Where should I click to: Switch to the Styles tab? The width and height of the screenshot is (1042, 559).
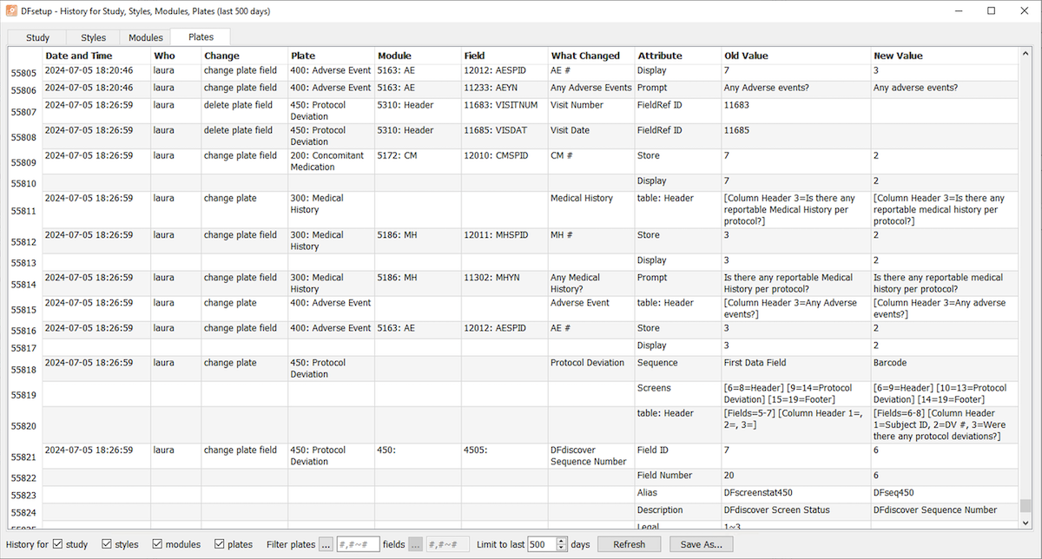point(94,37)
